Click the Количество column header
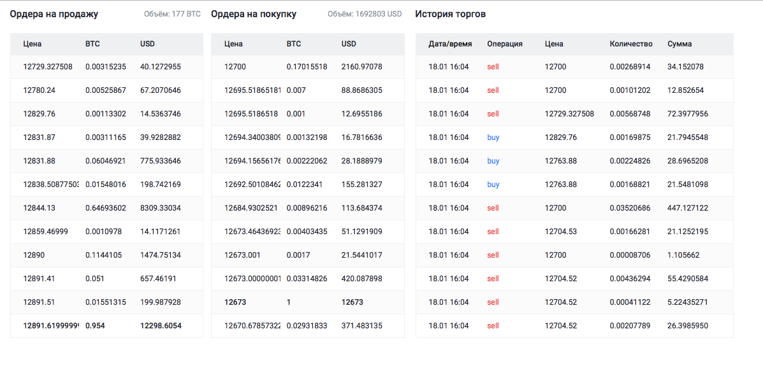This screenshot has width=763, height=378. coord(630,44)
